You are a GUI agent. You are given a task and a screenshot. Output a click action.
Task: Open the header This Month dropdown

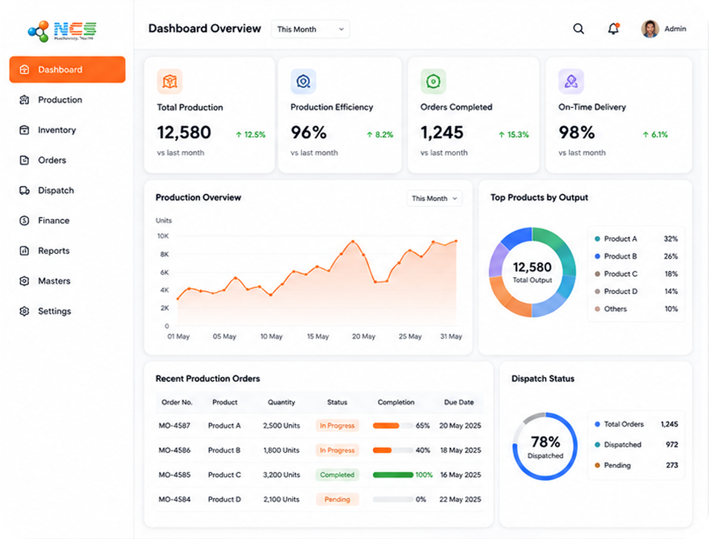pos(310,29)
